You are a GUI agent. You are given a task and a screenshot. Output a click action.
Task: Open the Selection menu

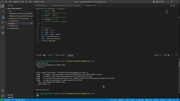pos(16,2)
